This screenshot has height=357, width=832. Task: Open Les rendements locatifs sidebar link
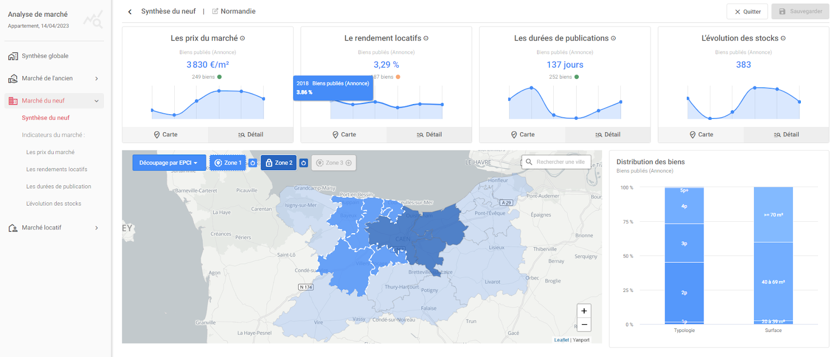[57, 170]
